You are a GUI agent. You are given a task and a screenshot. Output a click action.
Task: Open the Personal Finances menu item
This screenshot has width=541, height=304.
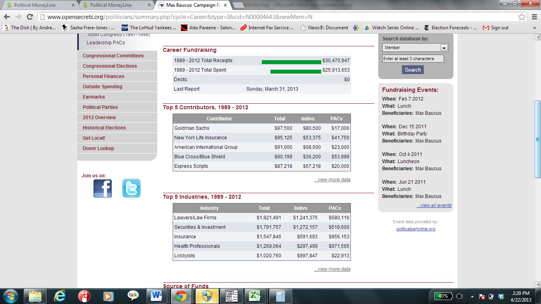coord(117,76)
